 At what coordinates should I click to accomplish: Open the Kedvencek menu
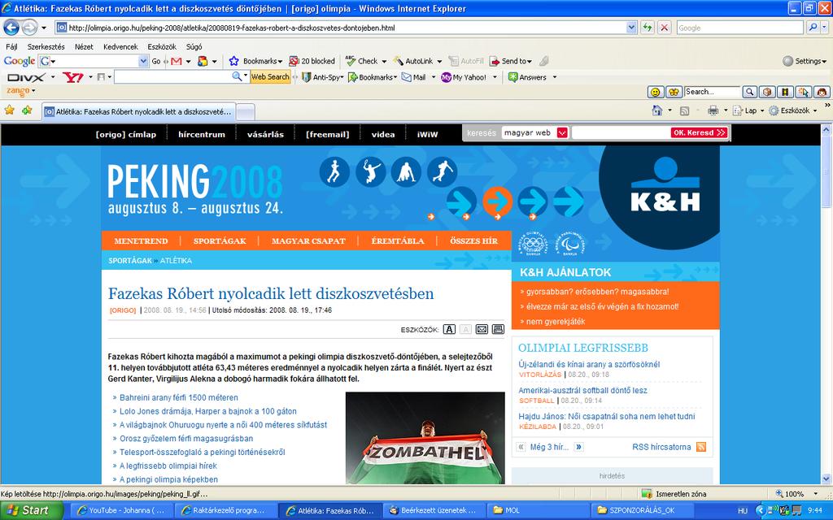(x=120, y=46)
